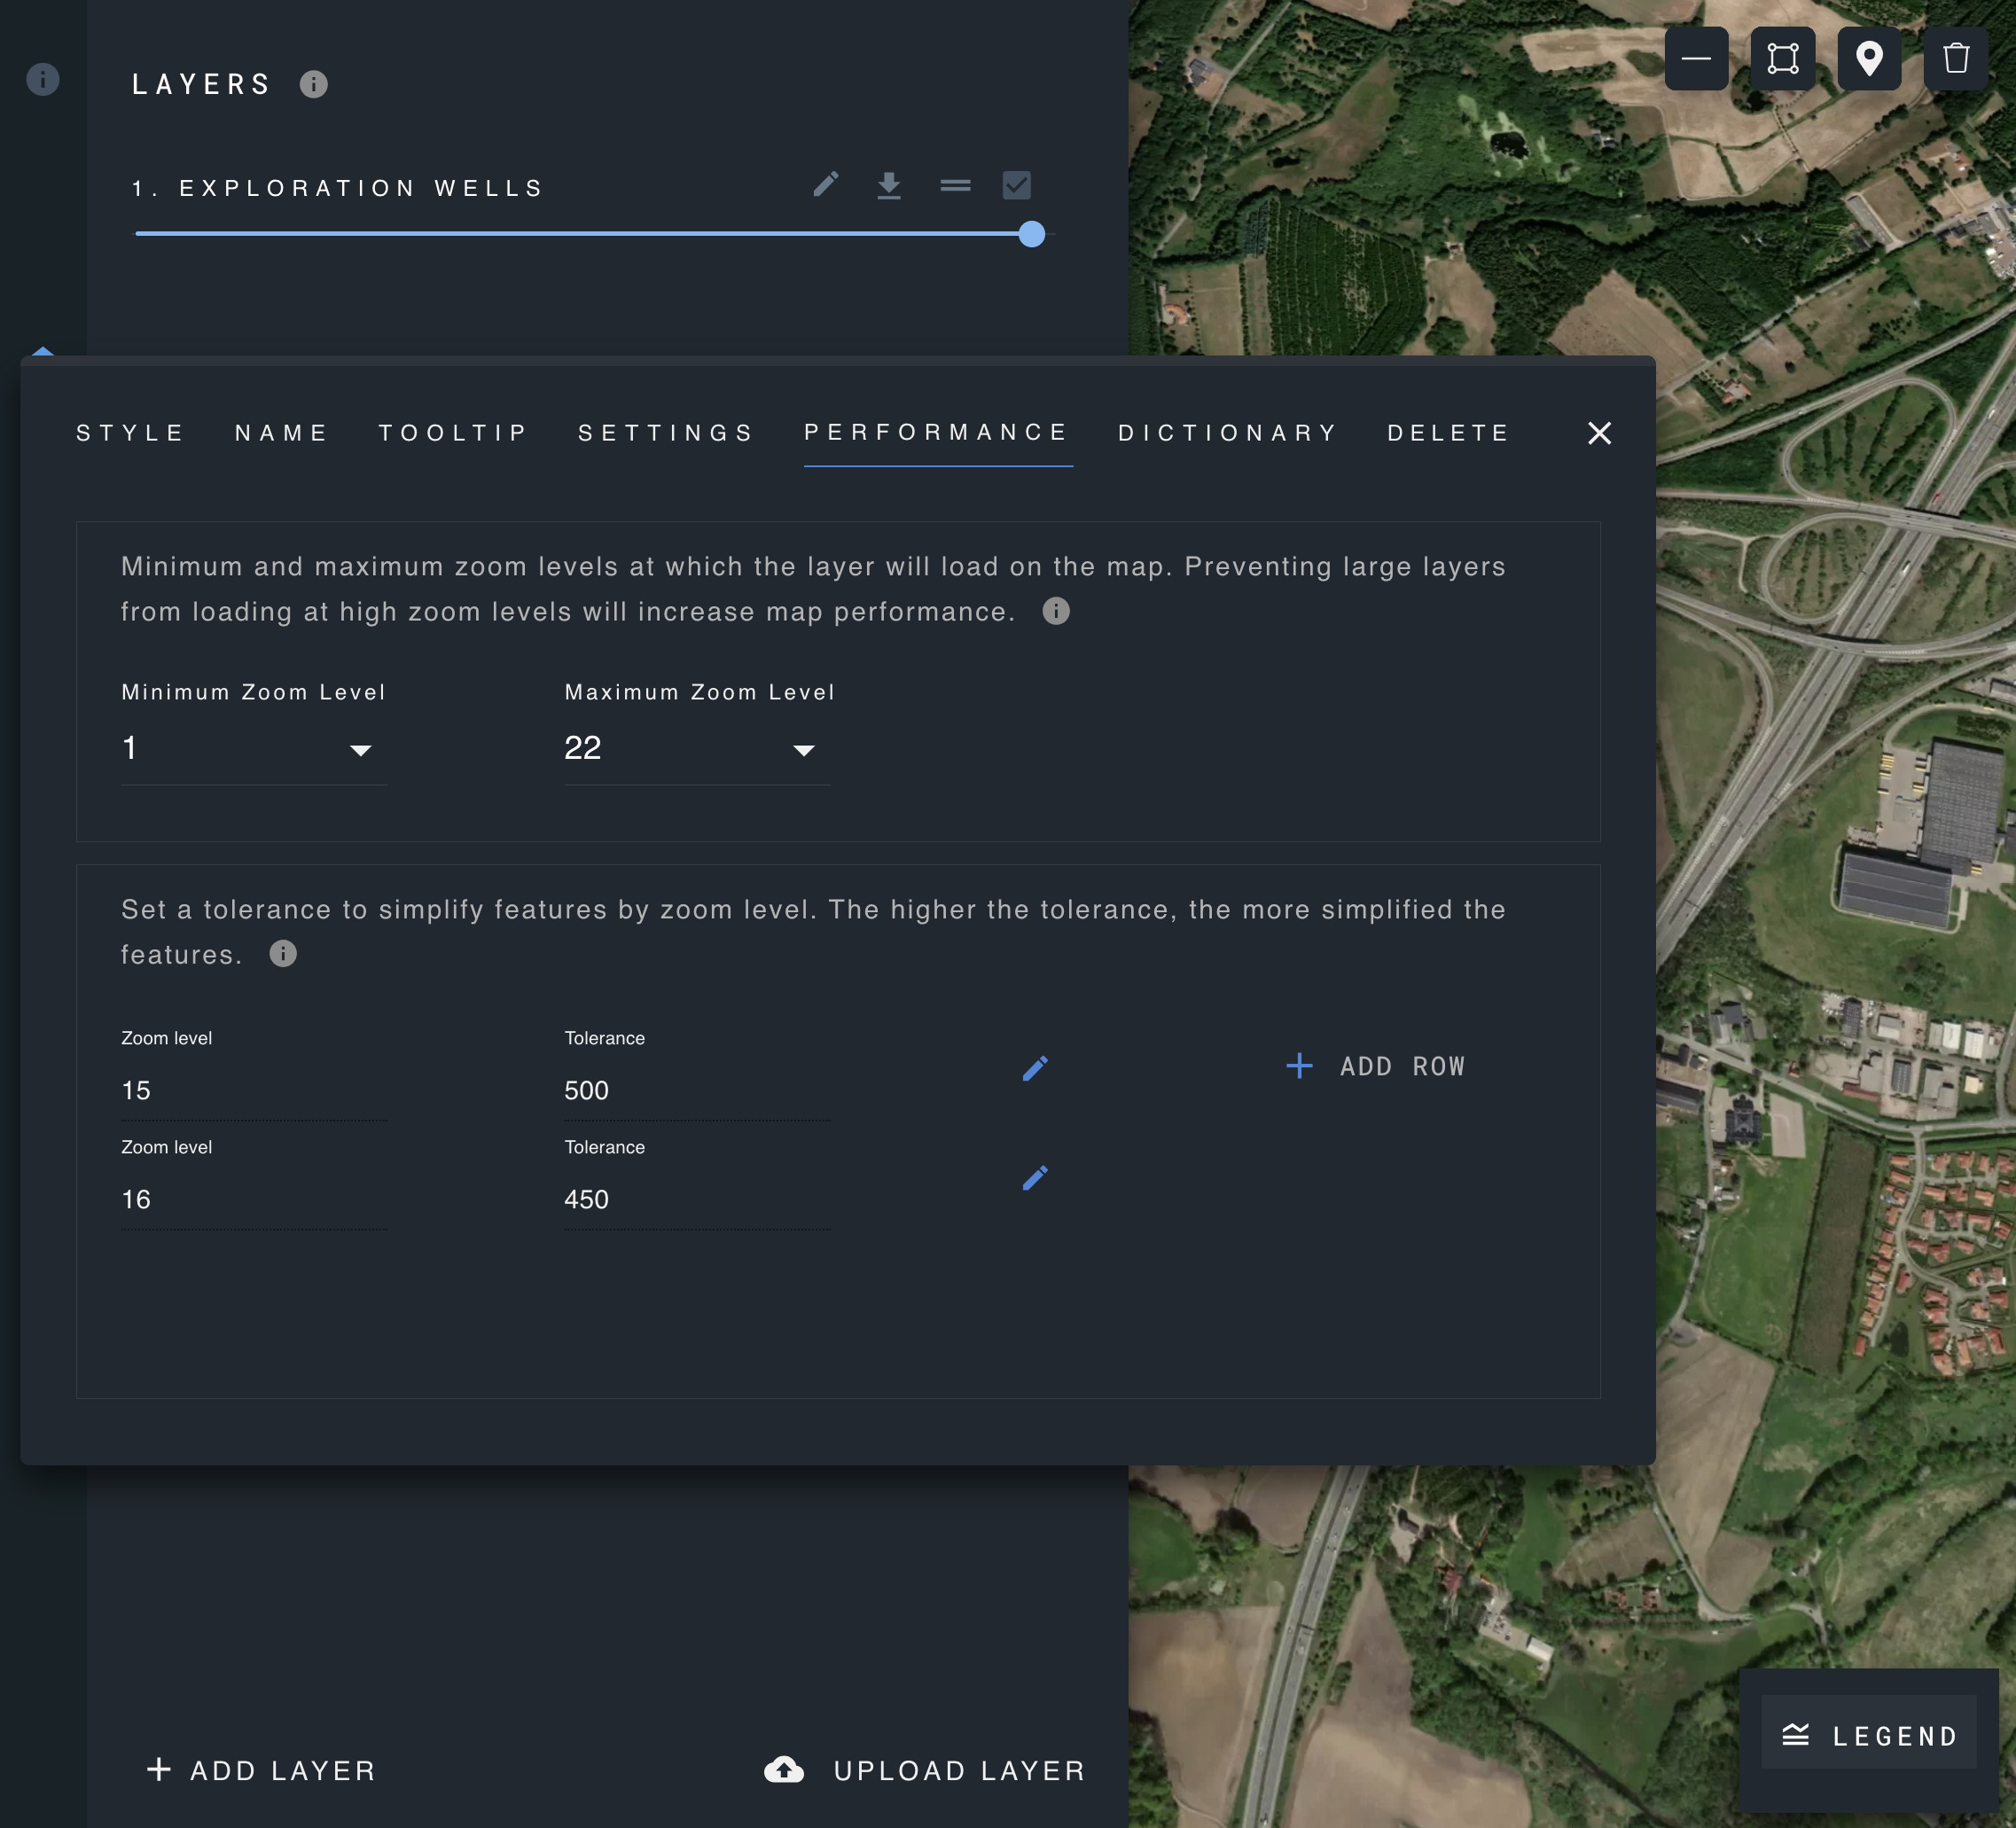
Task: Click the info icon in the left sidebar
Action: (42, 79)
